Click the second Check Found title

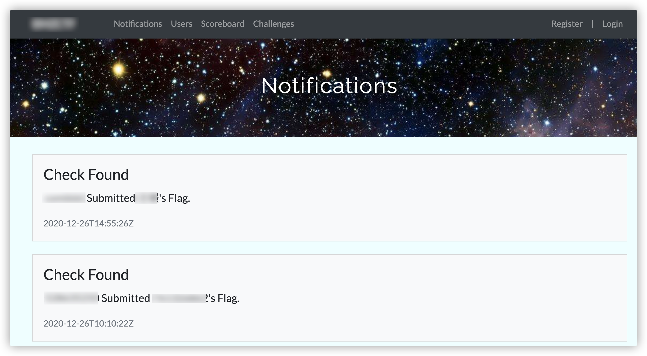pos(86,275)
